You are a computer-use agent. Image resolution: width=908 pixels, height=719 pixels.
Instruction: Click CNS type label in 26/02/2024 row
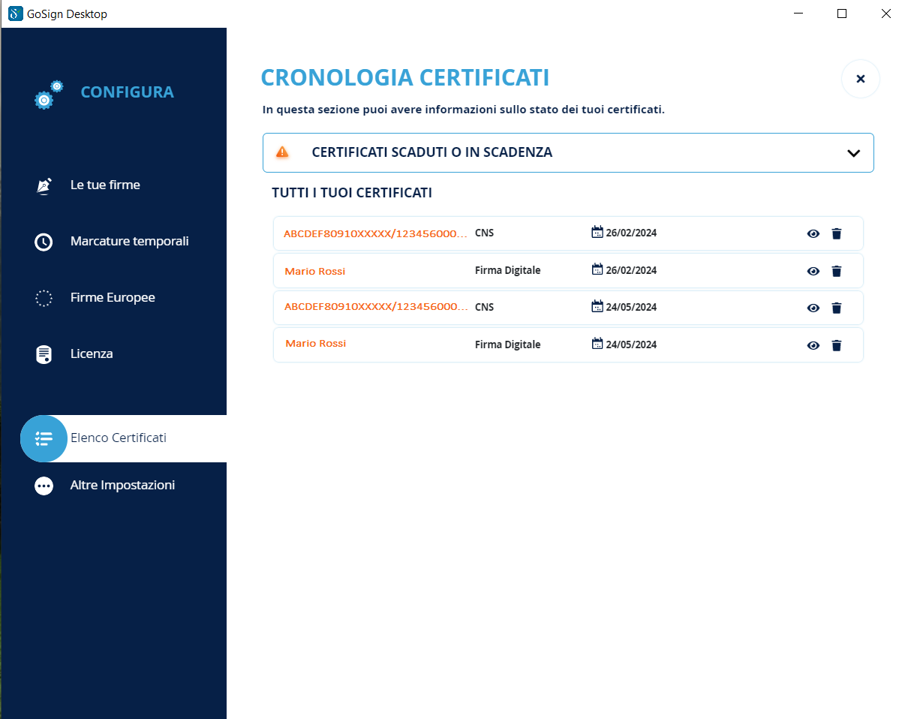pyautogui.click(x=485, y=233)
